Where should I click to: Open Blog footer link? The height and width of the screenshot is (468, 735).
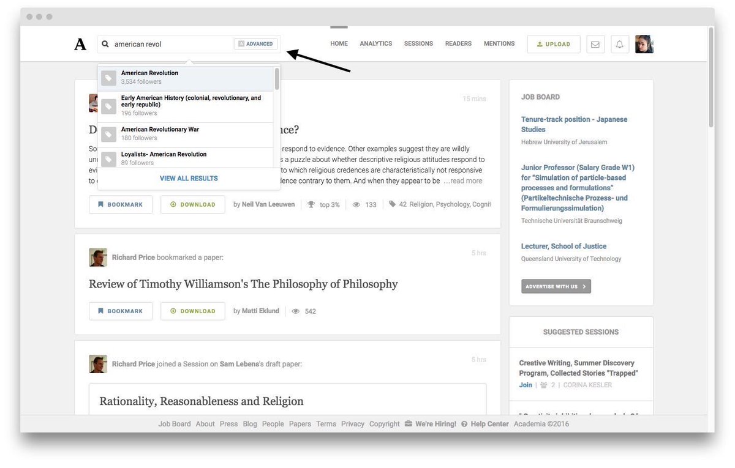[250, 424]
